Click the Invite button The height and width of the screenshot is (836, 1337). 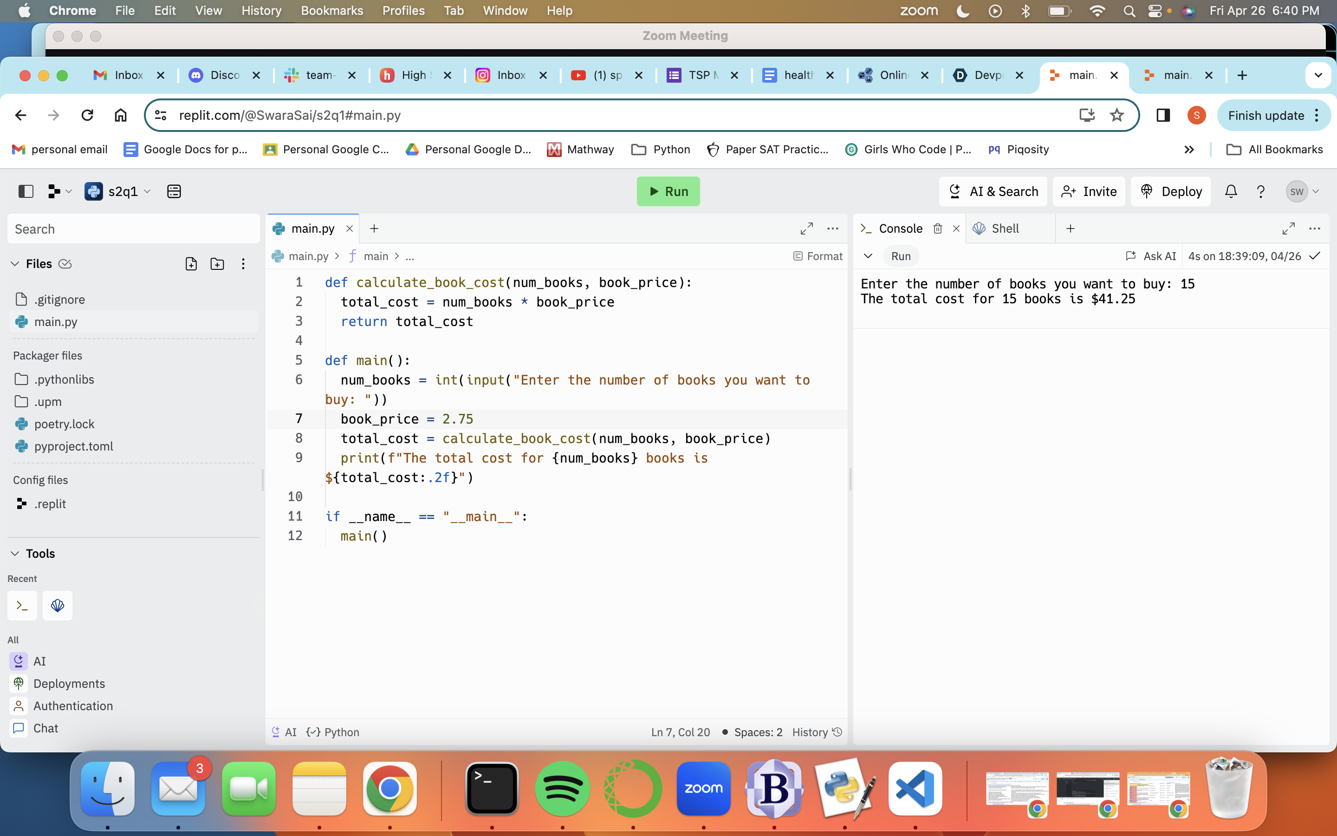1088,191
